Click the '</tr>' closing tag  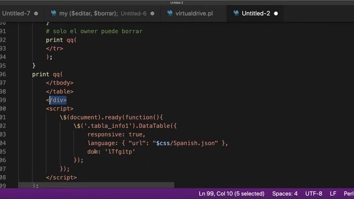[x=54, y=49]
